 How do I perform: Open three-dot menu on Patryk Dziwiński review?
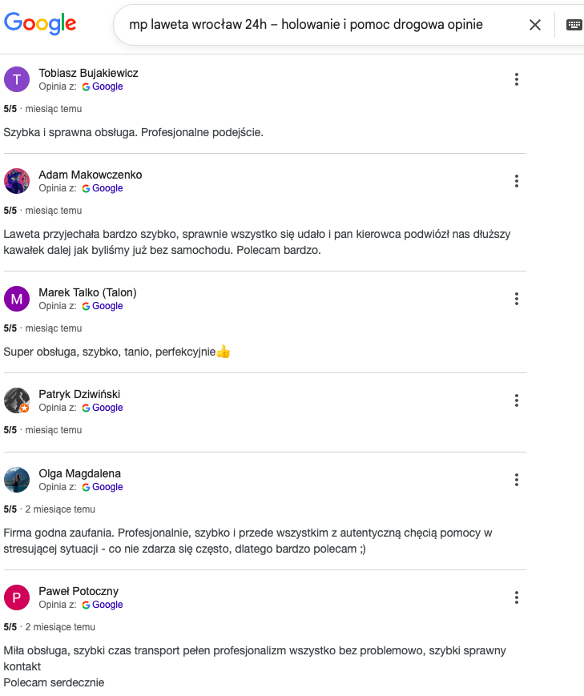click(x=517, y=400)
